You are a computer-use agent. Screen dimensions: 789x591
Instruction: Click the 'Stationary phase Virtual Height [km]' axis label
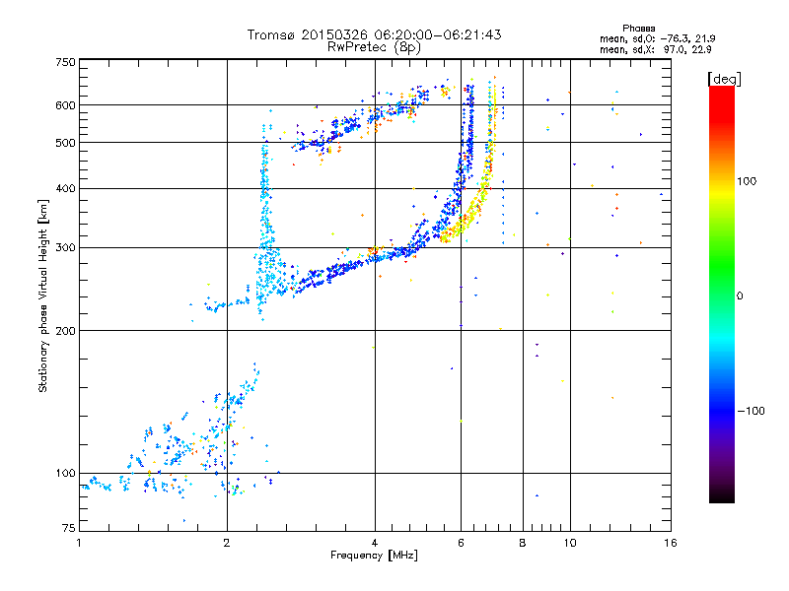43,296
